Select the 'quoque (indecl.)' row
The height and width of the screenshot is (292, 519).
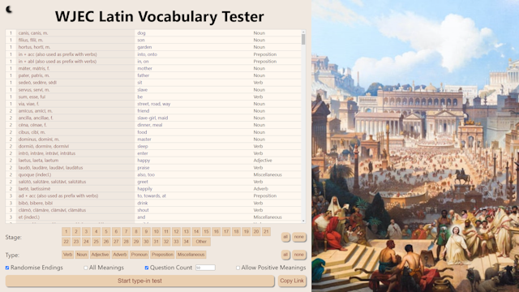click(x=153, y=175)
